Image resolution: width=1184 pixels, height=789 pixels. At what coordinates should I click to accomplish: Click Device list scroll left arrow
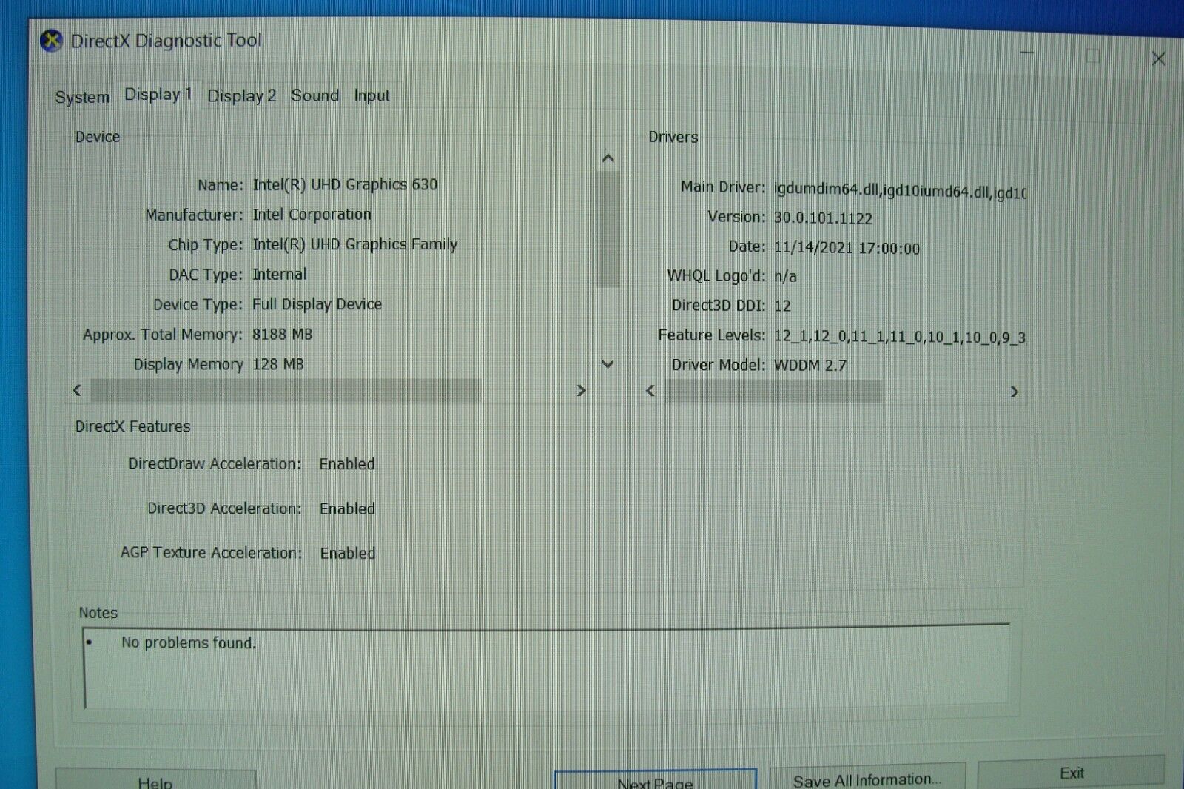tap(77, 390)
